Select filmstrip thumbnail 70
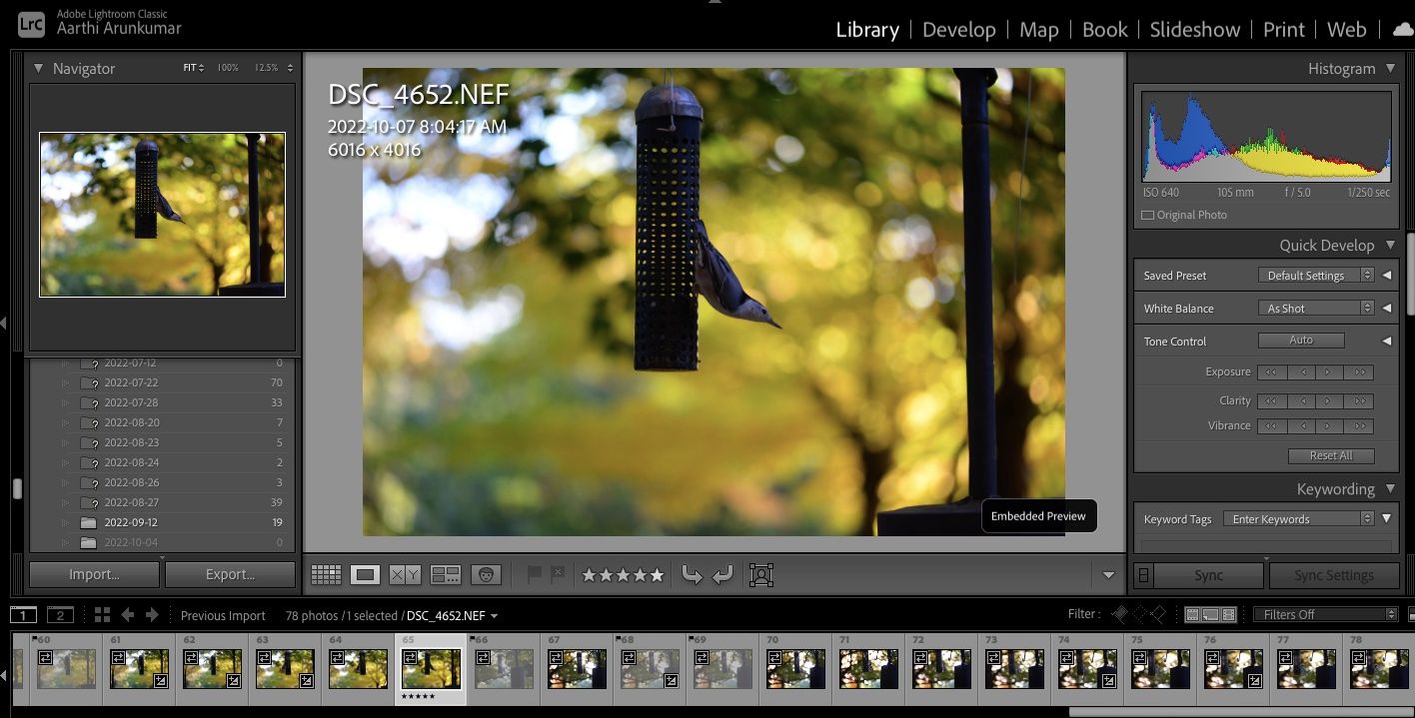This screenshot has height=718, width=1415. pos(795,668)
